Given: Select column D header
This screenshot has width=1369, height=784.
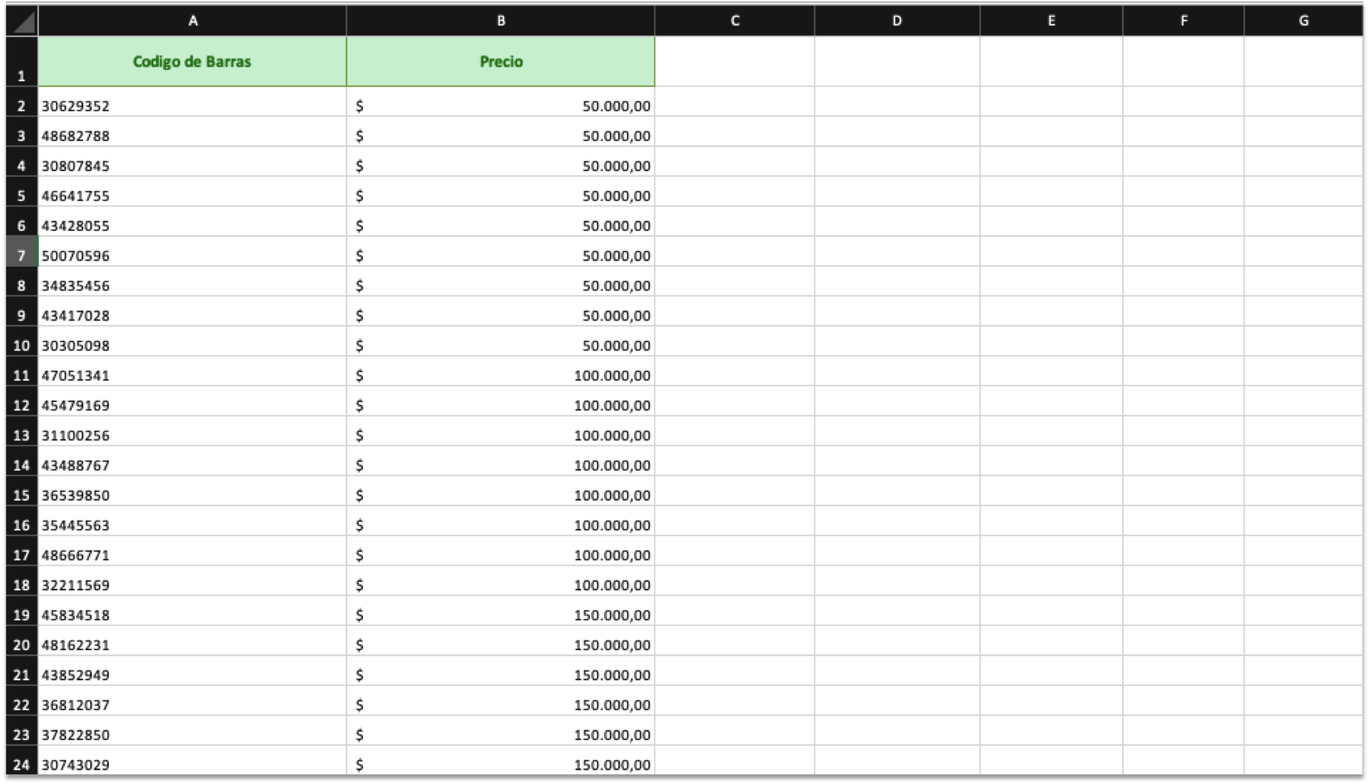Looking at the screenshot, I should point(897,21).
